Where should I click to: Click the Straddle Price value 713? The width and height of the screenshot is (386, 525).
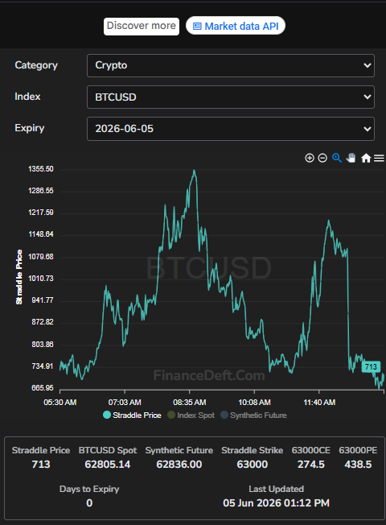click(x=41, y=465)
